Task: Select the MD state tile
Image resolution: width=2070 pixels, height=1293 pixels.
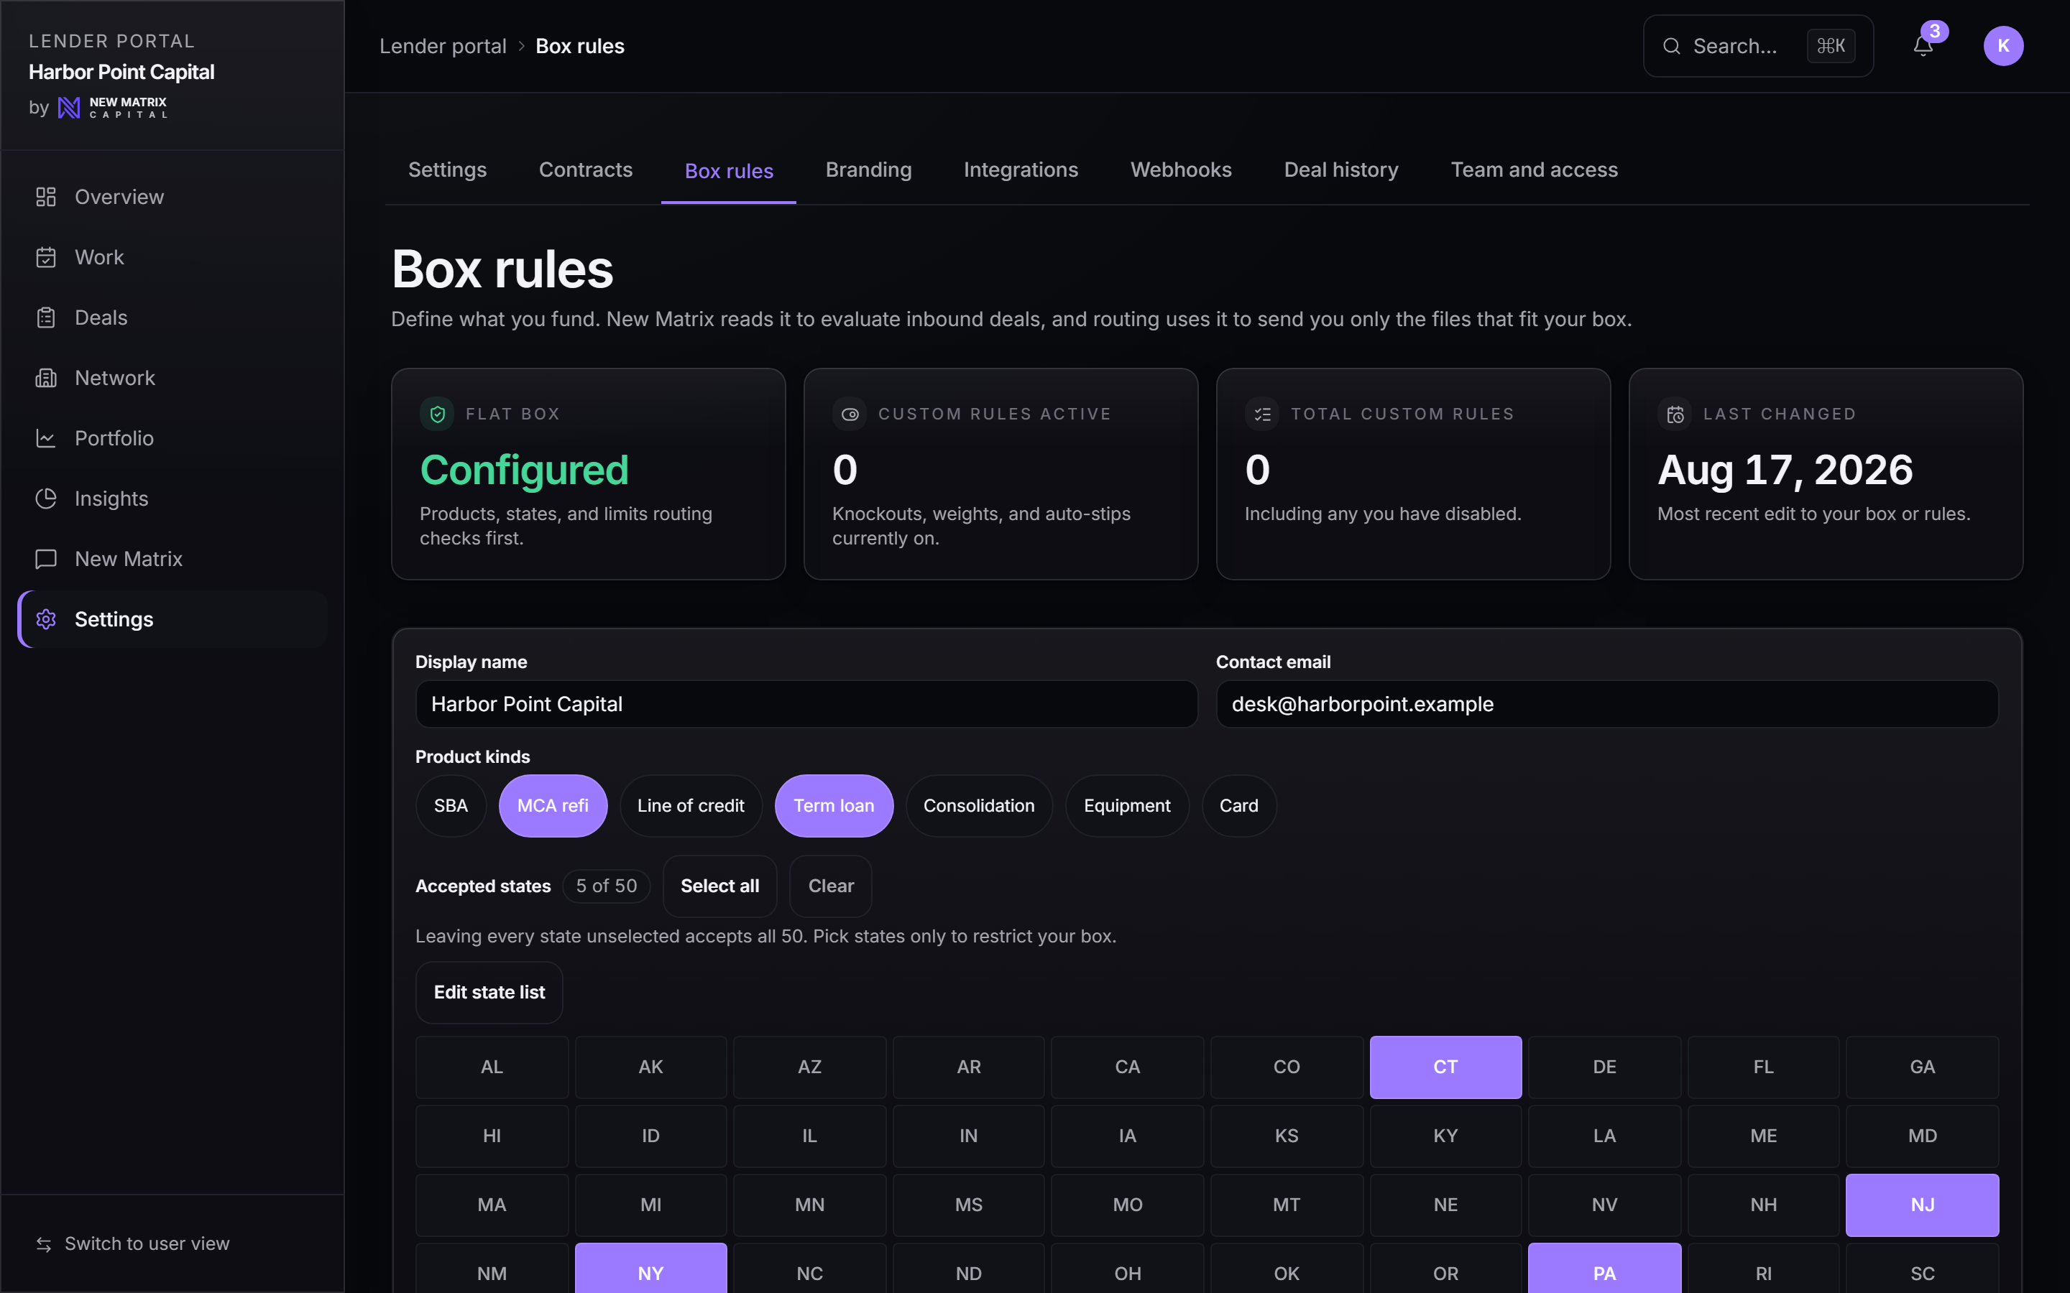Action: (x=1922, y=1136)
